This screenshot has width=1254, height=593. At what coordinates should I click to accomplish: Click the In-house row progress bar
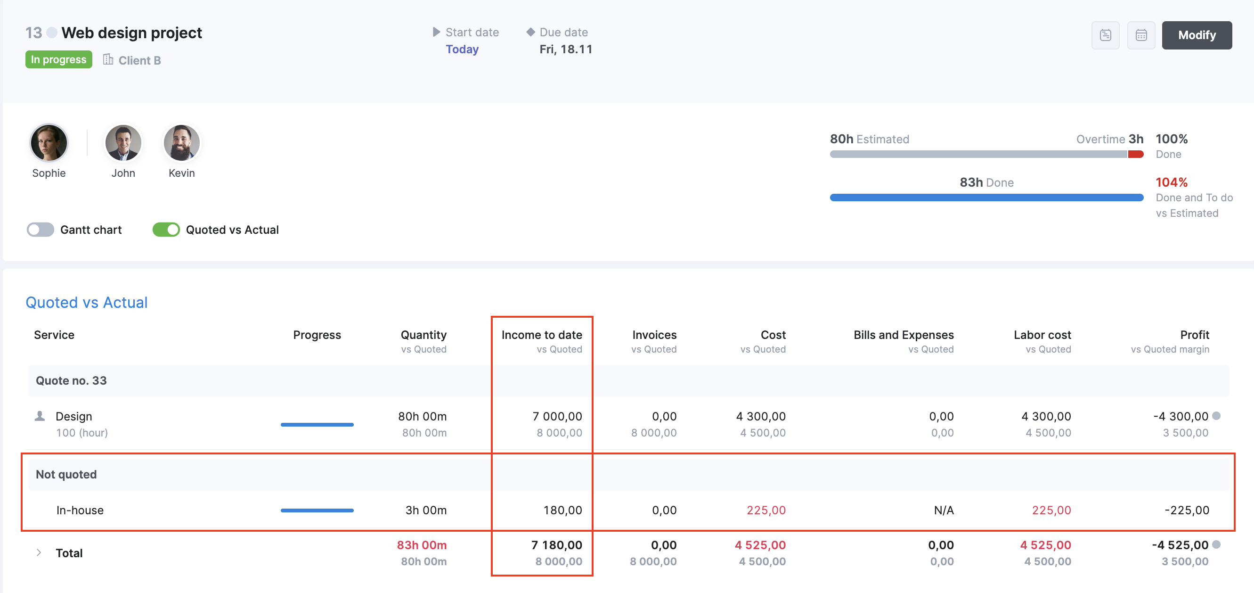317,510
